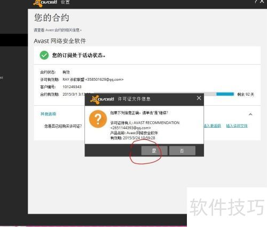This screenshot has width=267, height=227.
Task: Close the Avast settings window
Action: click(262, 2)
